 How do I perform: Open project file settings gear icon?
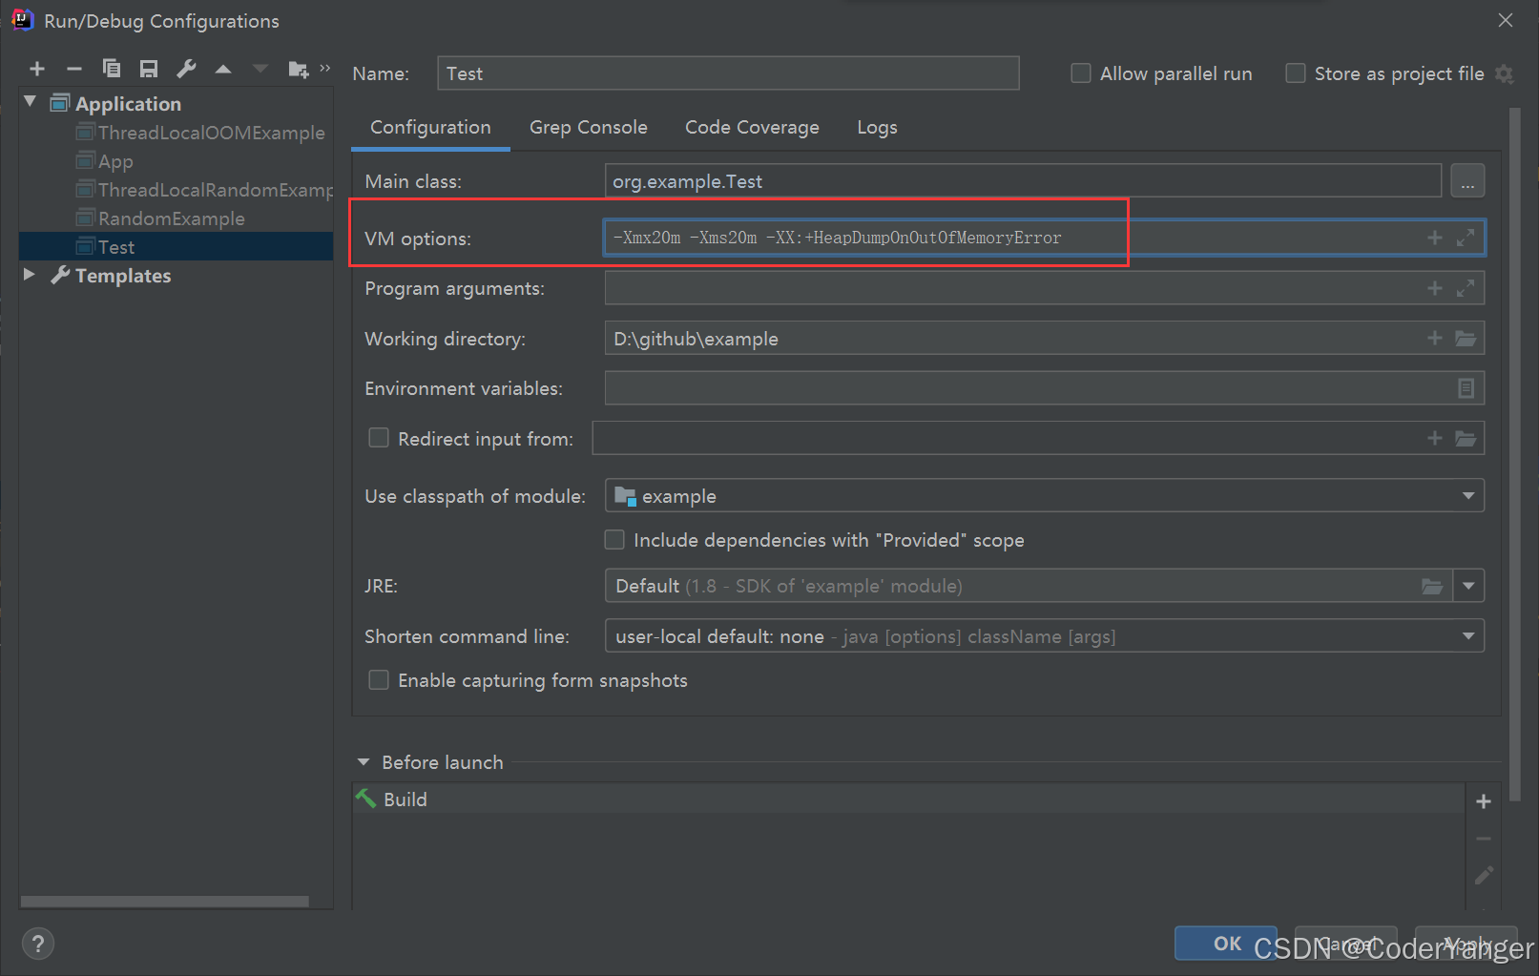click(x=1505, y=73)
